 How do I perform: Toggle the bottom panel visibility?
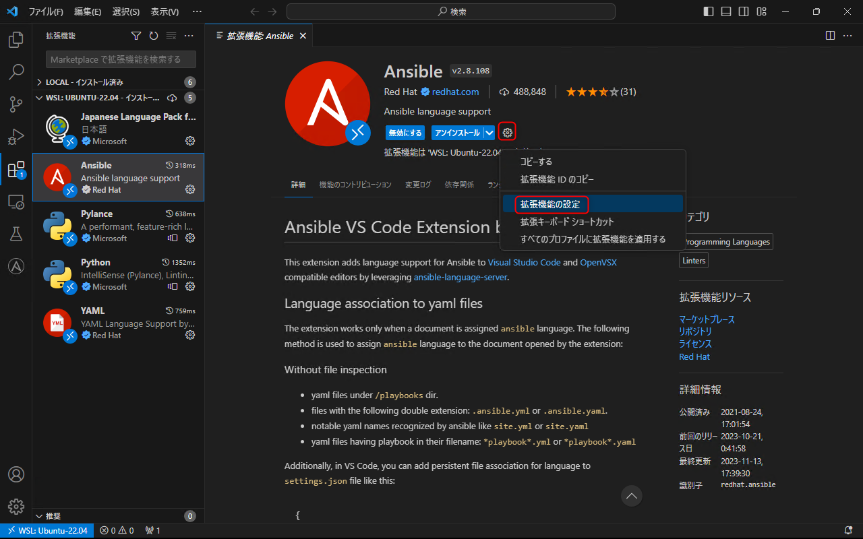coord(725,11)
